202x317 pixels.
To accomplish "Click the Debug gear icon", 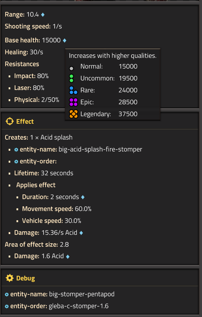I will 10,278.
